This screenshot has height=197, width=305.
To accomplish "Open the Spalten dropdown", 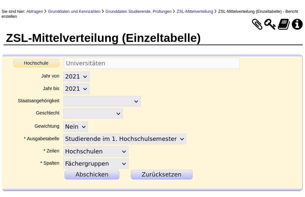I will click(x=96, y=164).
